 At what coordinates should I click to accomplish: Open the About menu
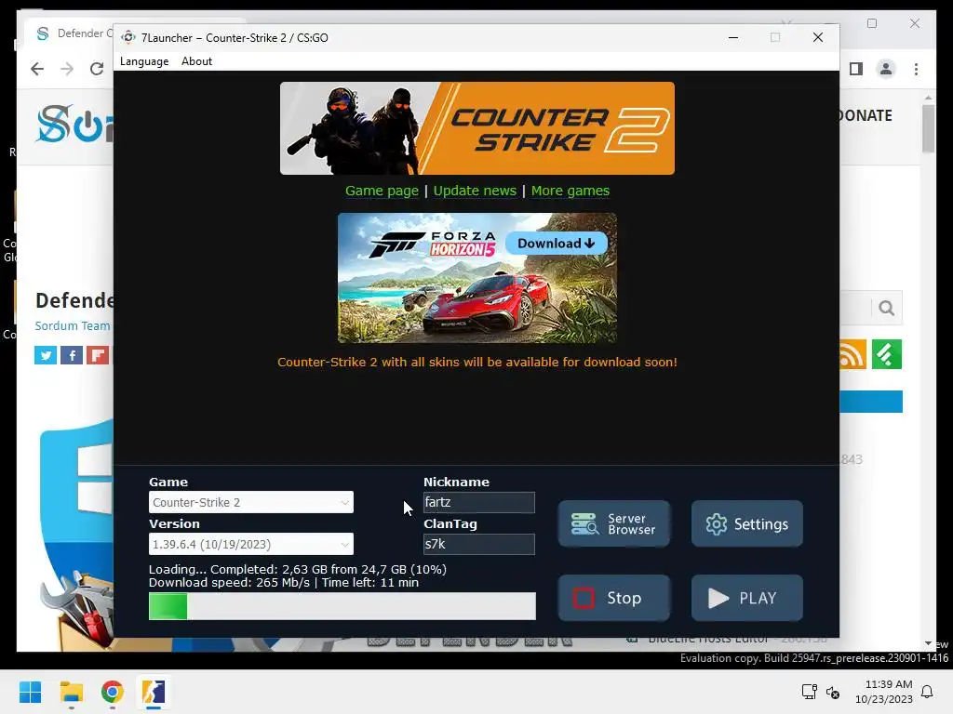tap(197, 61)
